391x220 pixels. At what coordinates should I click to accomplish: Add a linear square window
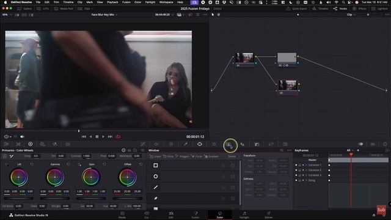(x=155, y=156)
